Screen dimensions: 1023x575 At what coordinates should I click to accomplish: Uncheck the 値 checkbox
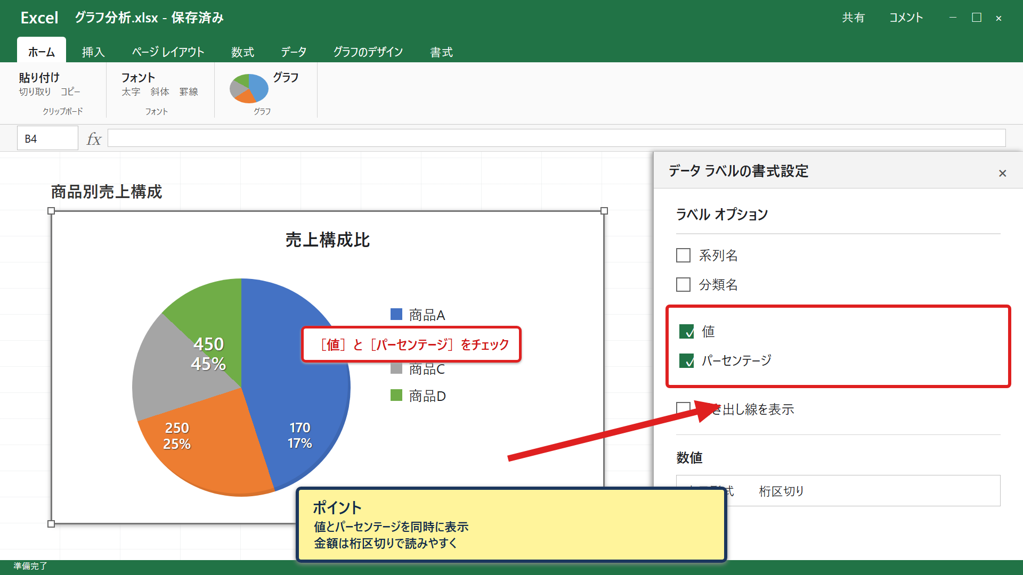click(x=686, y=332)
